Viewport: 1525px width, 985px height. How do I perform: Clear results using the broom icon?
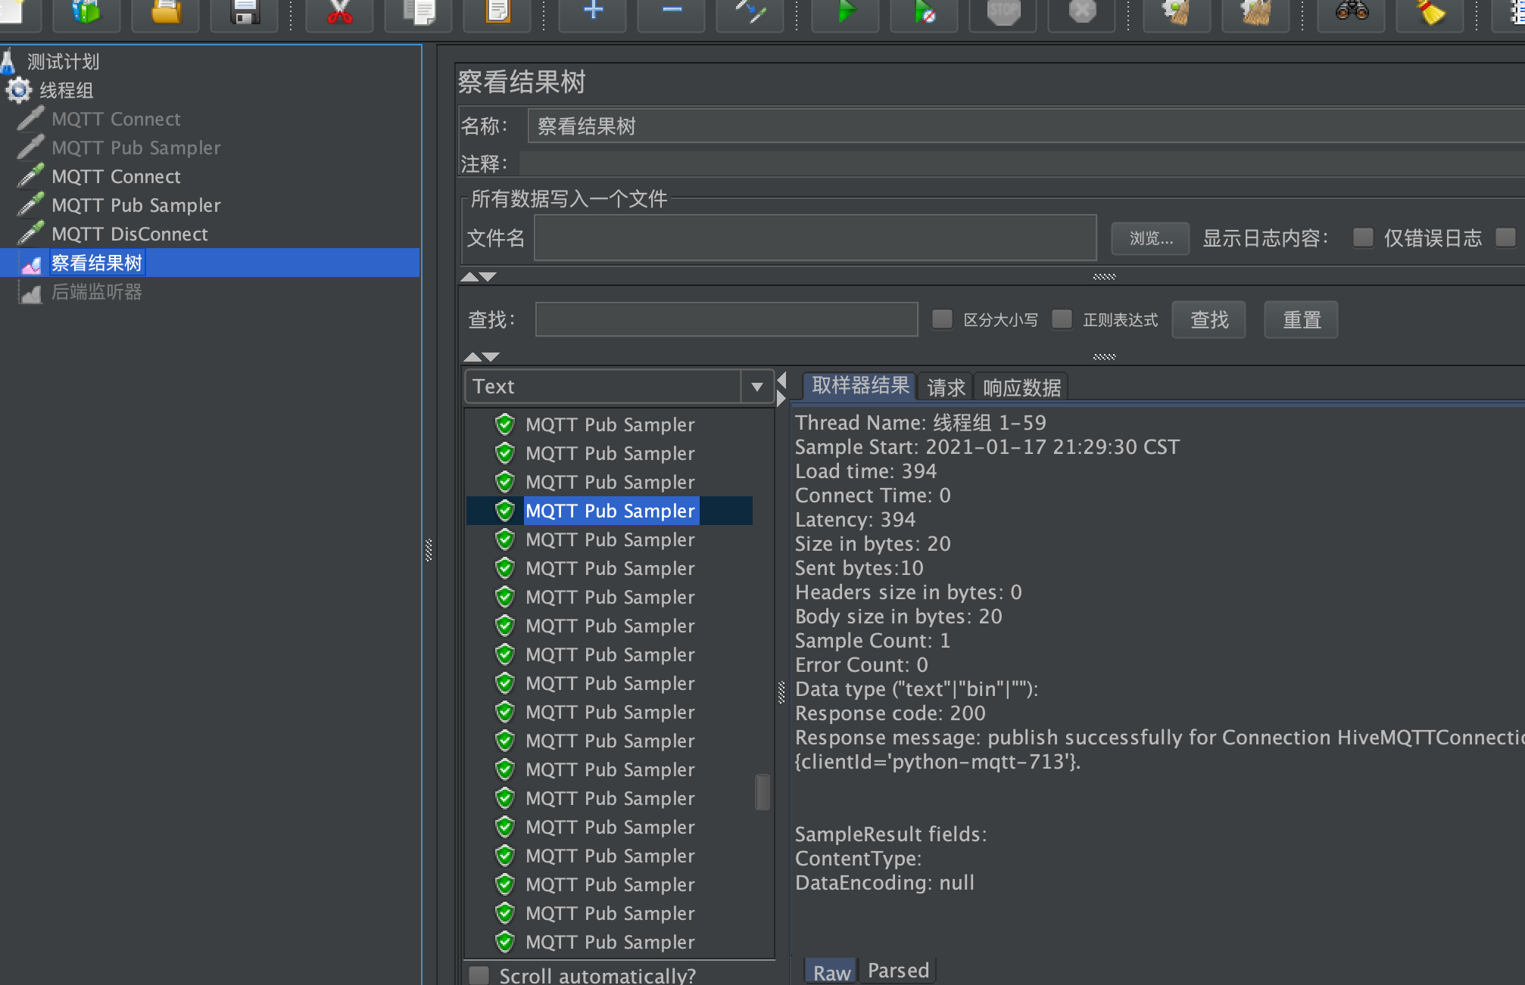tap(1428, 14)
